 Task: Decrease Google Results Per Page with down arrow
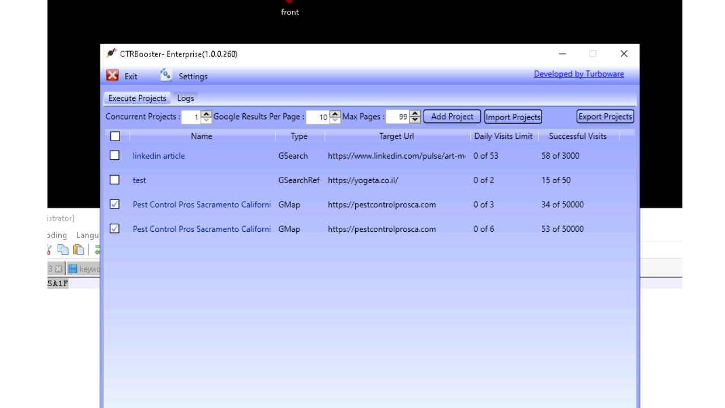pos(335,120)
